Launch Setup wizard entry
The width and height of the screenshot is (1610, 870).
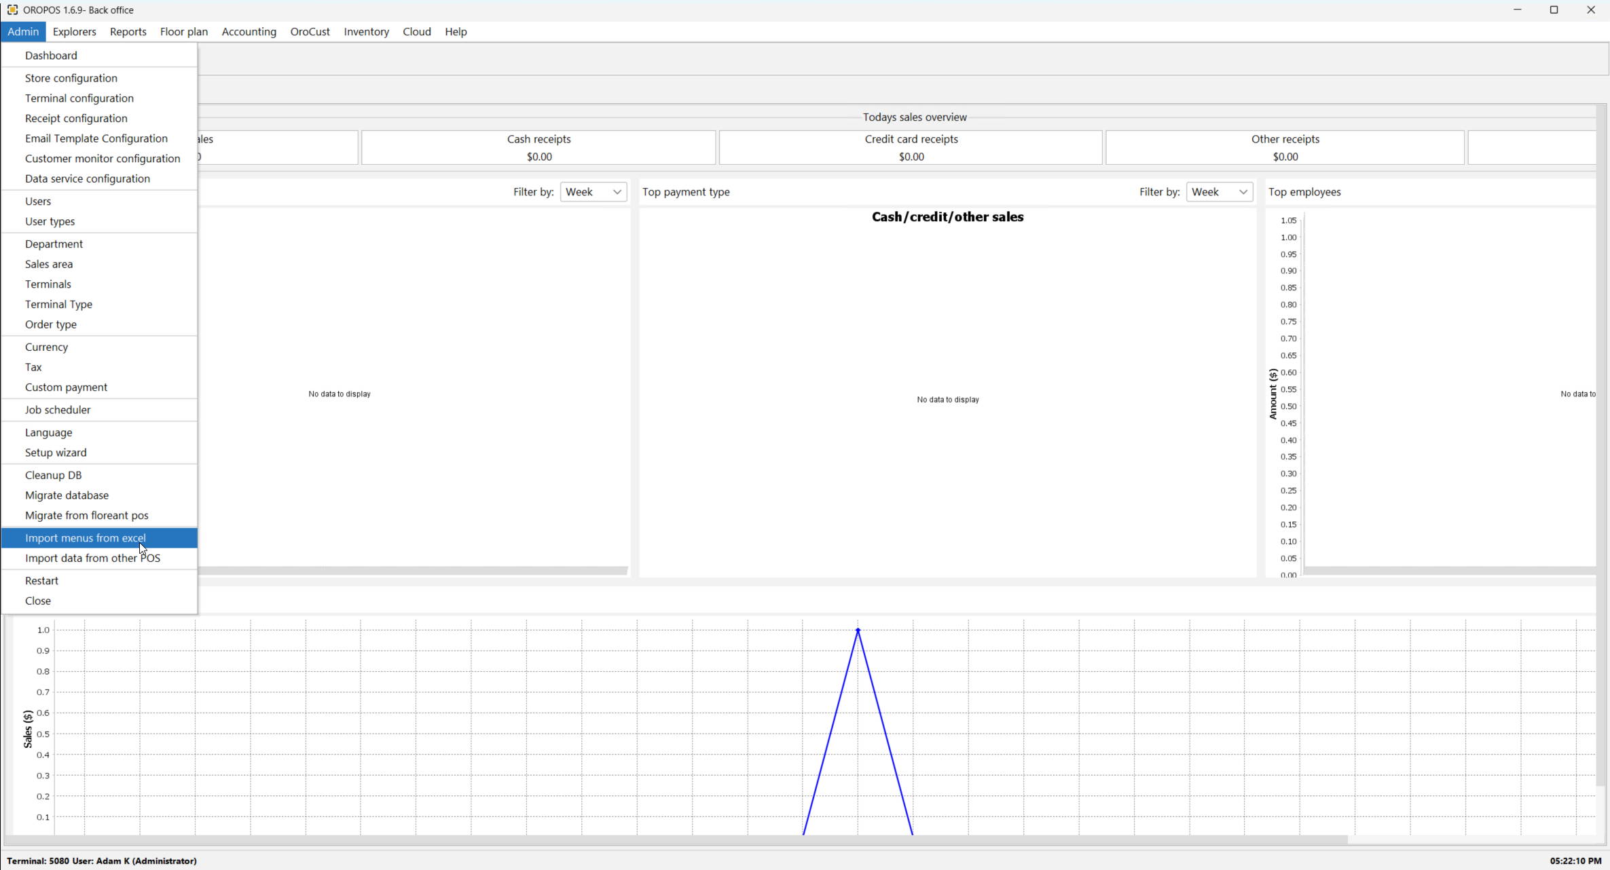(x=99, y=453)
